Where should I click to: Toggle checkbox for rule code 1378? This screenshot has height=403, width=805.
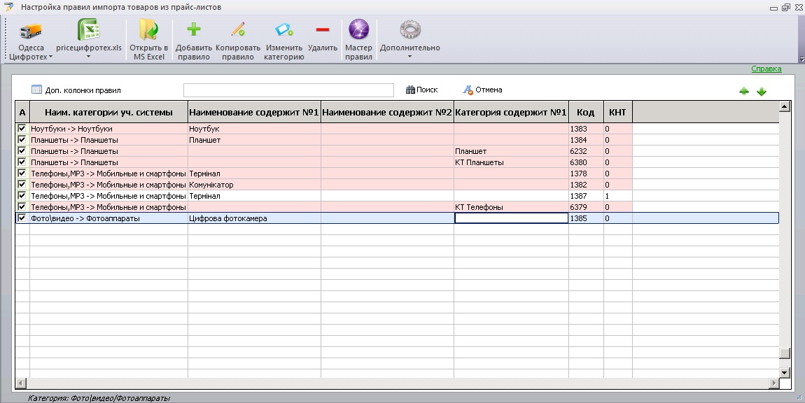(22, 174)
